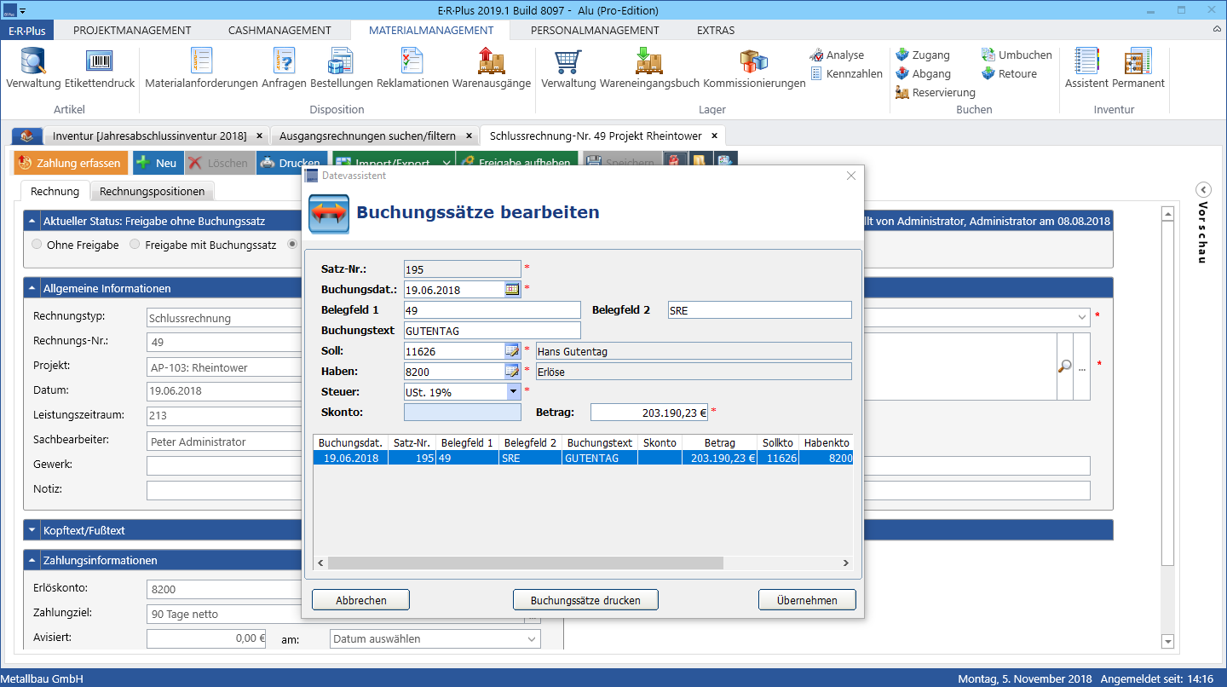
Task: Open the Avisiert Datum auswählen dropdown
Action: (x=435, y=638)
